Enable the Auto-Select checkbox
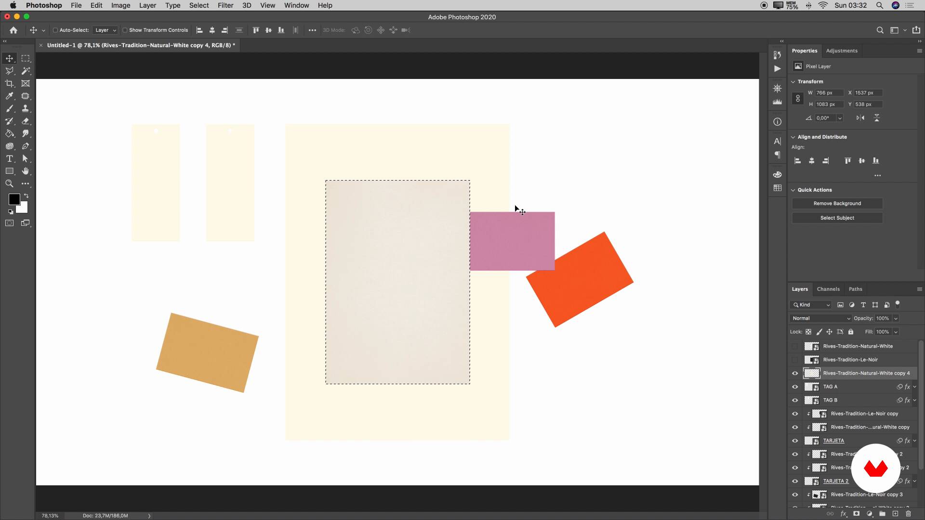Screen dimensions: 925x520 tap(55, 30)
